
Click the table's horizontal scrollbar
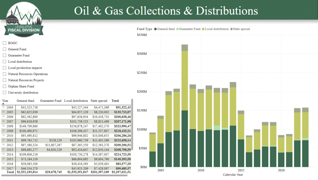pyautogui.click(x=65, y=175)
